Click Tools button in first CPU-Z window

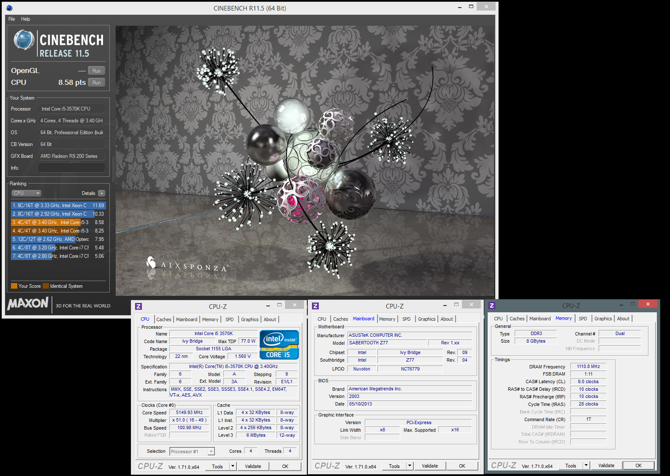[217, 466]
